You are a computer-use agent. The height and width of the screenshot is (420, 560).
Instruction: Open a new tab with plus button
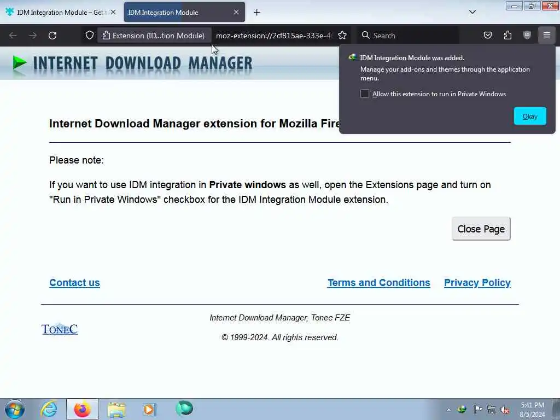coord(256,13)
